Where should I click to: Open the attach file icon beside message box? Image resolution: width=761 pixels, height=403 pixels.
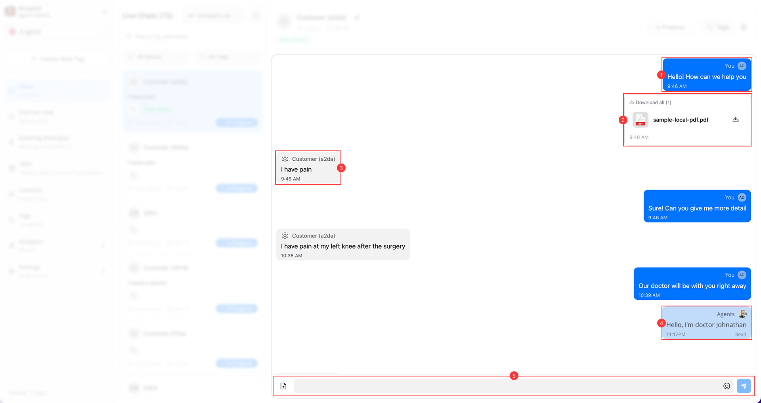pyautogui.click(x=283, y=386)
